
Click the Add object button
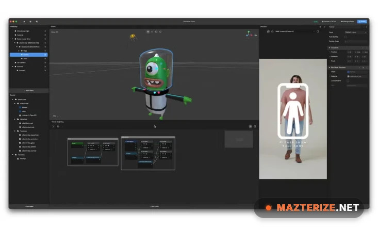tap(29, 91)
